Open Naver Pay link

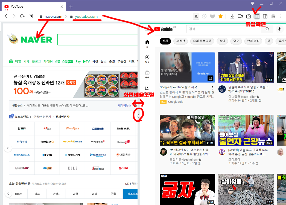(x=78, y=62)
